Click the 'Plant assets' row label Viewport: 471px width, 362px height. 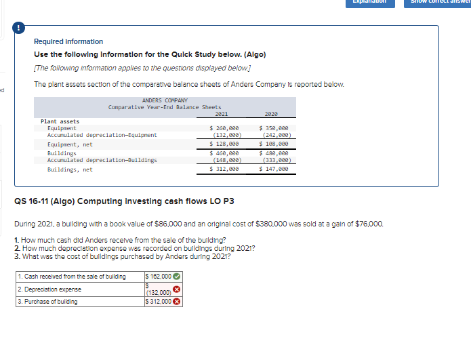(x=60, y=121)
